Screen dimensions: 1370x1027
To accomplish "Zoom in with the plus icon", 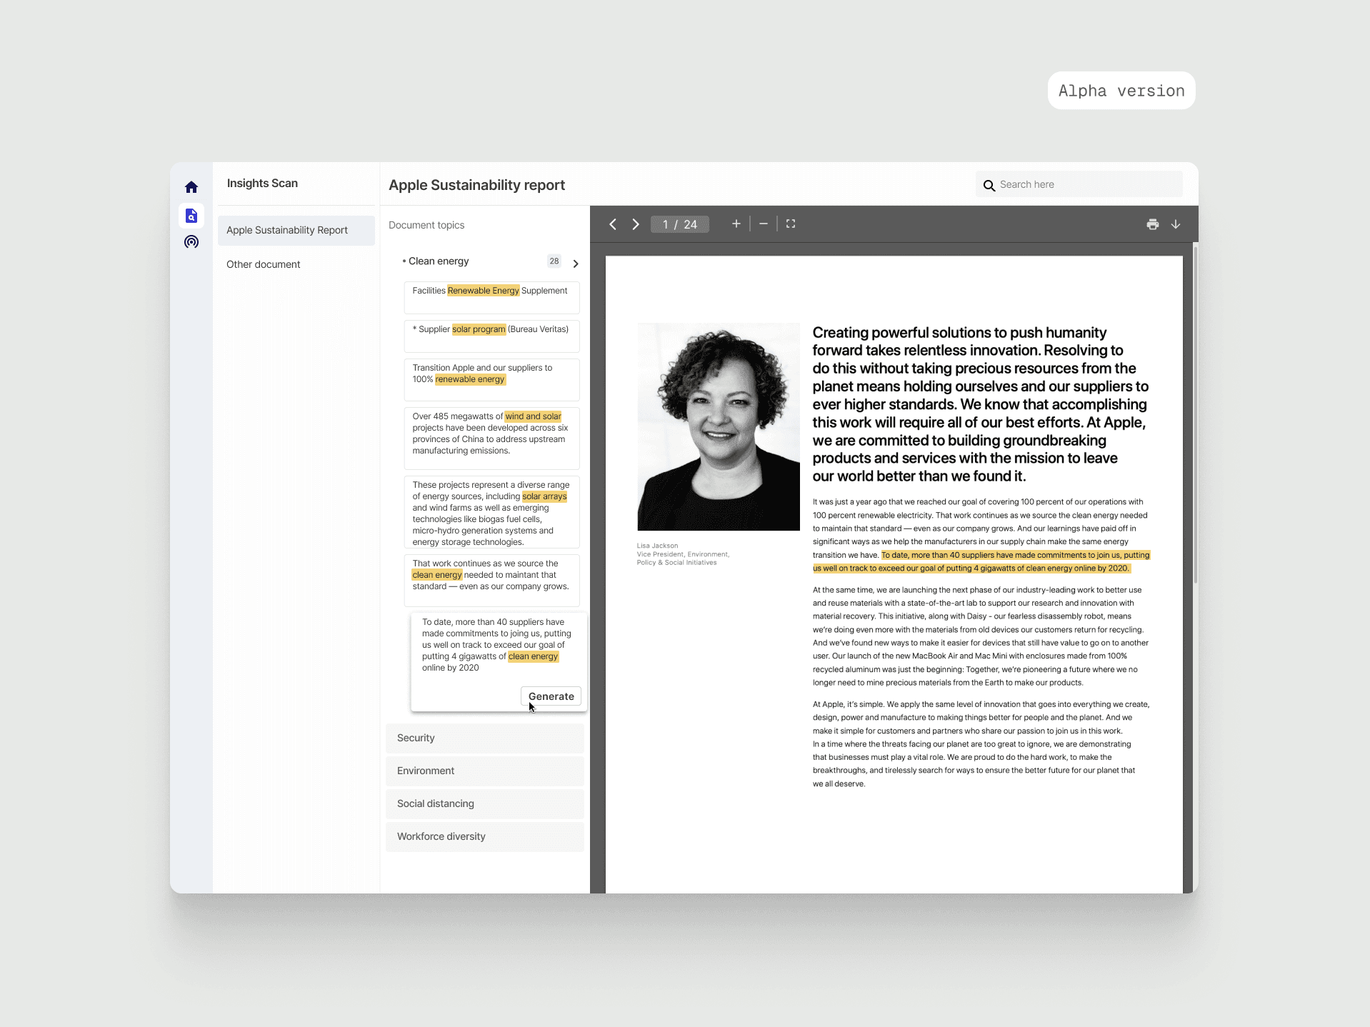I will click(x=736, y=224).
